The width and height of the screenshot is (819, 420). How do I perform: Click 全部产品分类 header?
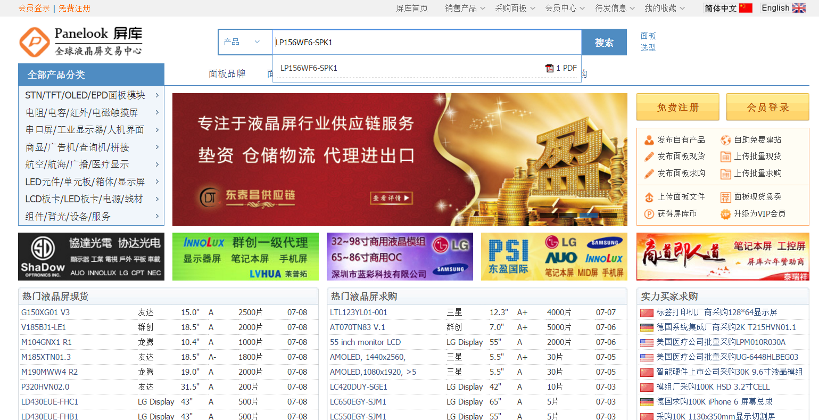pyautogui.click(x=91, y=75)
